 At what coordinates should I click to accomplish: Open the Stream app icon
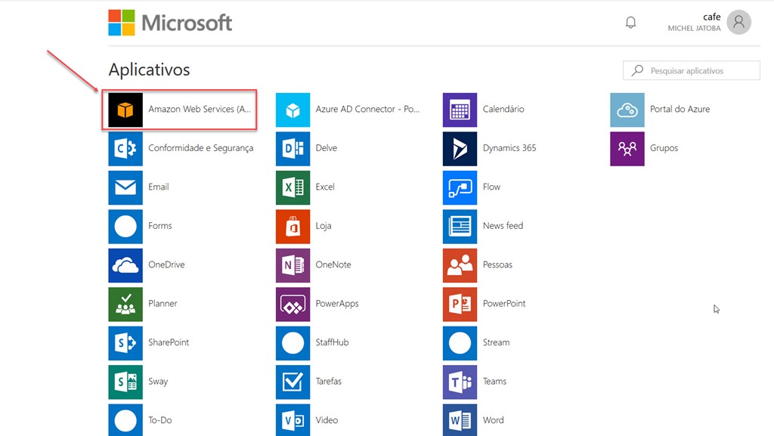pyautogui.click(x=460, y=343)
